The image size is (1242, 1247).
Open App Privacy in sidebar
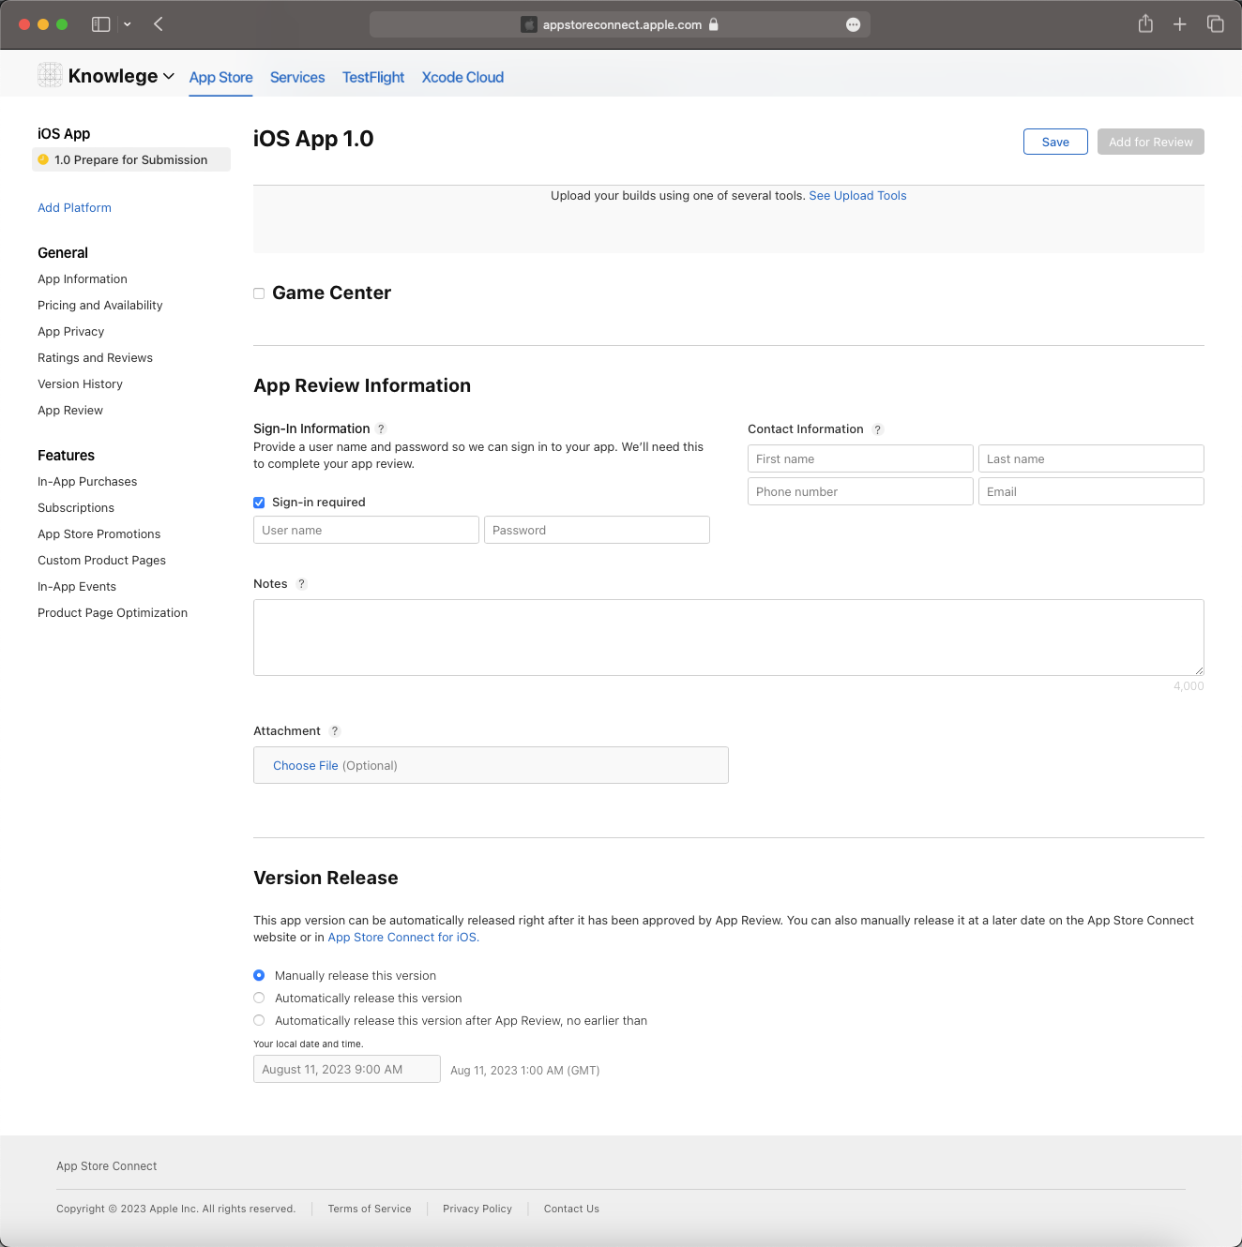71,331
